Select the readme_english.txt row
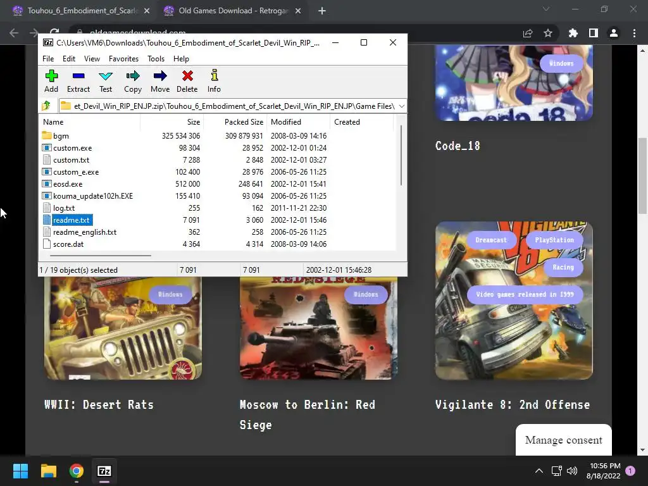This screenshot has height=486, width=648. pos(217,232)
